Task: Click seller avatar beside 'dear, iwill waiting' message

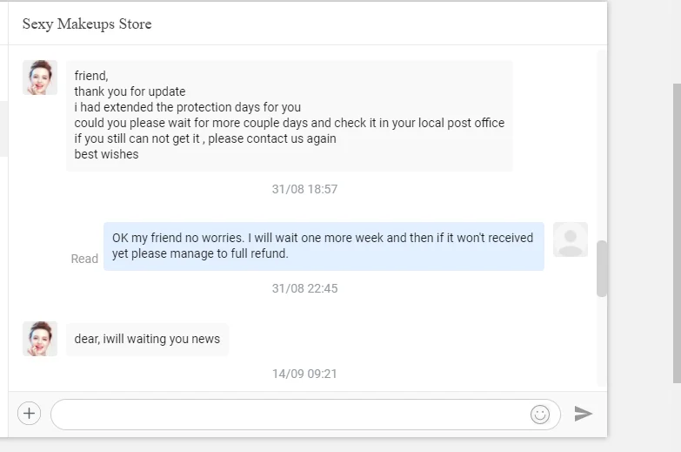Action: click(40, 339)
